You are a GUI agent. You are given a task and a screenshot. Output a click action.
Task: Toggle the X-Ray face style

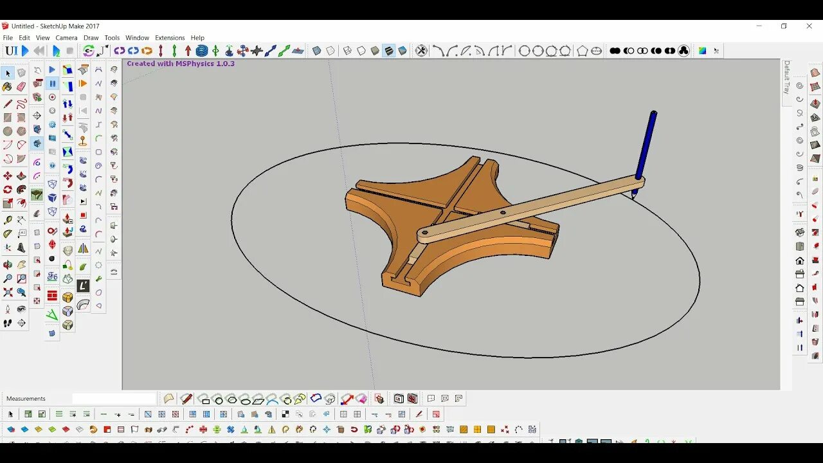coord(316,51)
